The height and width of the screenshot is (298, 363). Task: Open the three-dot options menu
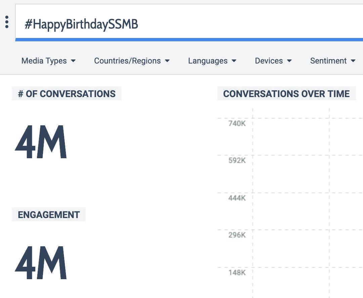(7, 22)
